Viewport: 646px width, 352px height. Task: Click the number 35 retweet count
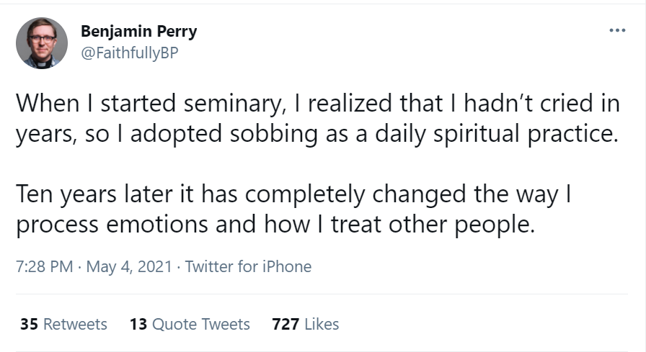pos(29,324)
